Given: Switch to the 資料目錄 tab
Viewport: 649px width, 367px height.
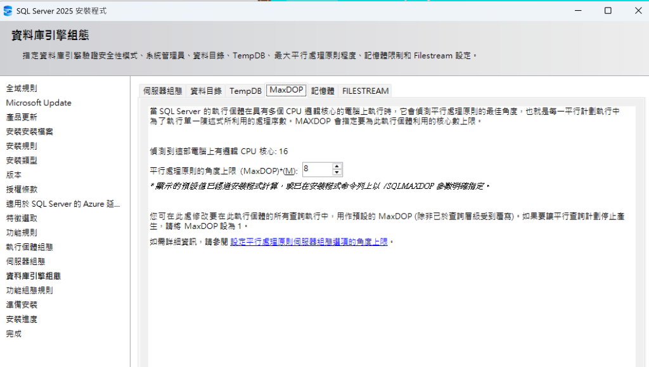Looking at the screenshot, I should tap(206, 91).
